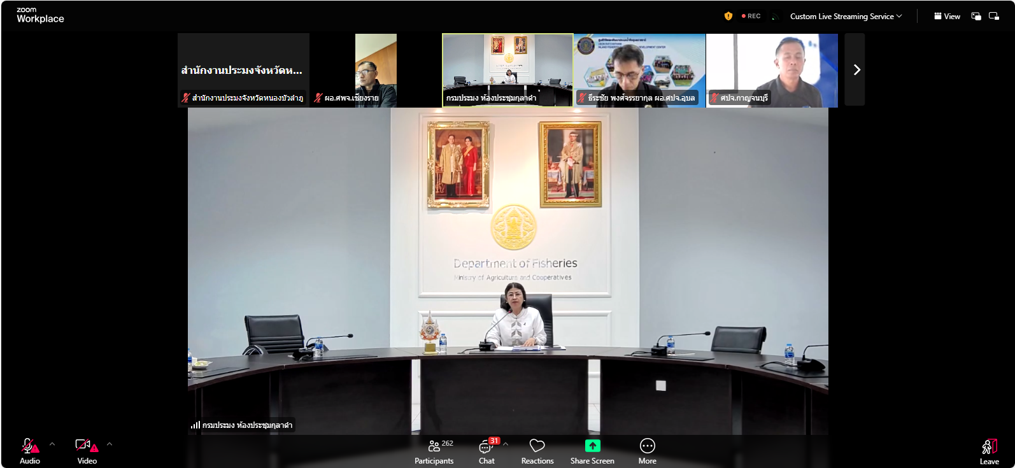The height and width of the screenshot is (468, 1015).
Task: Click the REC recording indicator
Action: [x=751, y=17]
